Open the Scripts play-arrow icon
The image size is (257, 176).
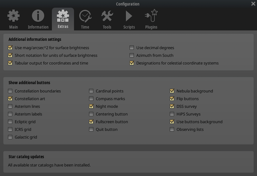(129, 16)
